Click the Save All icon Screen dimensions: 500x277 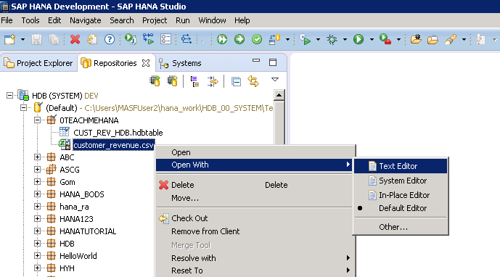click(54, 40)
